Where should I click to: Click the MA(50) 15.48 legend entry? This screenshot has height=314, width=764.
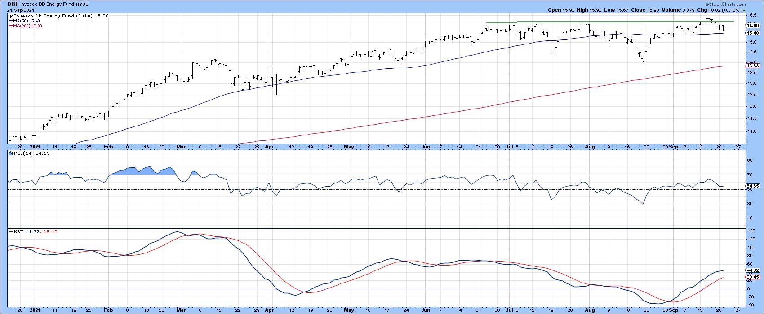click(x=23, y=21)
